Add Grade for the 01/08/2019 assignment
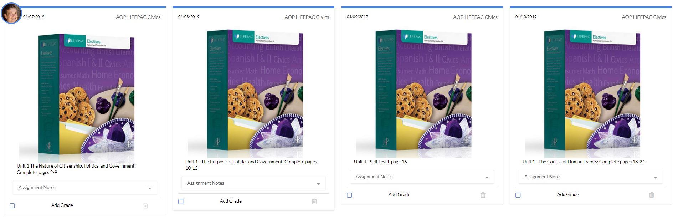This screenshot has height=219, width=678. coord(231,201)
